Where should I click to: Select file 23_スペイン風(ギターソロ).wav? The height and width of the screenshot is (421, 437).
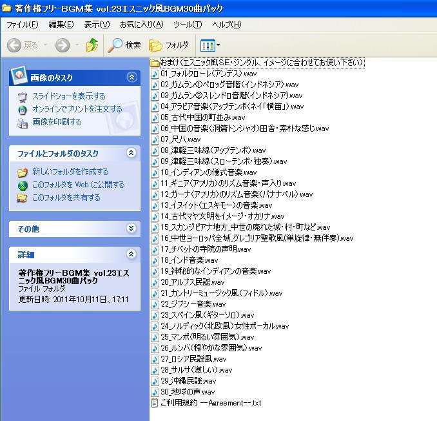point(208,315)
